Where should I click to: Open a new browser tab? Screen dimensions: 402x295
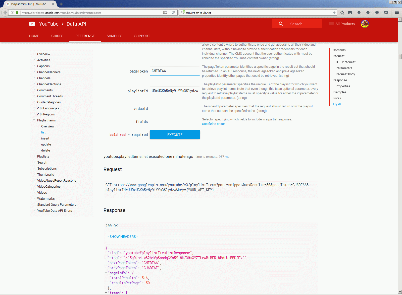coord(61,4)
